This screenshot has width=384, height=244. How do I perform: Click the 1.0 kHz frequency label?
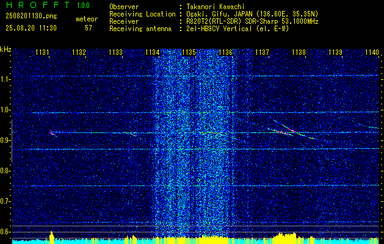(x=5, y=110)
